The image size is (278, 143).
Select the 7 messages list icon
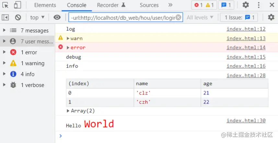(13, 30)
